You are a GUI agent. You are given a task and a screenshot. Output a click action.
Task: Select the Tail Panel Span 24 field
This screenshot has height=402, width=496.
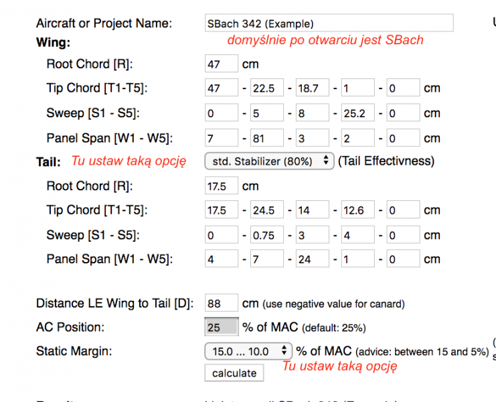point(312,259)
